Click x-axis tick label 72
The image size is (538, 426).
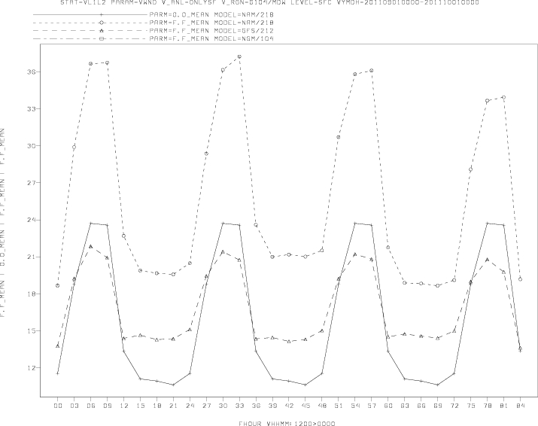click(x=454, y=406)
